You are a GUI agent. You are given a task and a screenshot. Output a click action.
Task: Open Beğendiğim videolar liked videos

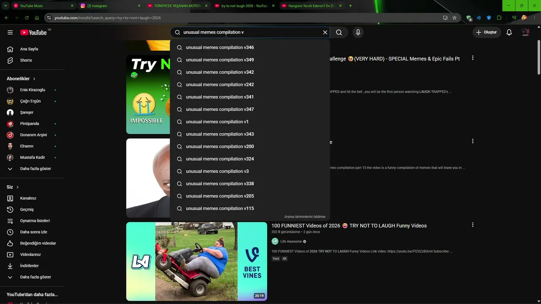pyautogui.click(x=32, y=243)
